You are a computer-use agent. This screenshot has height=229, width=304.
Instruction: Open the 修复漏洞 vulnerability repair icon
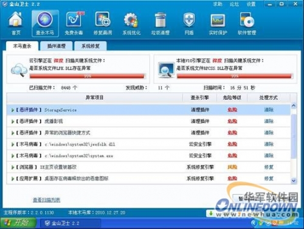103,23
